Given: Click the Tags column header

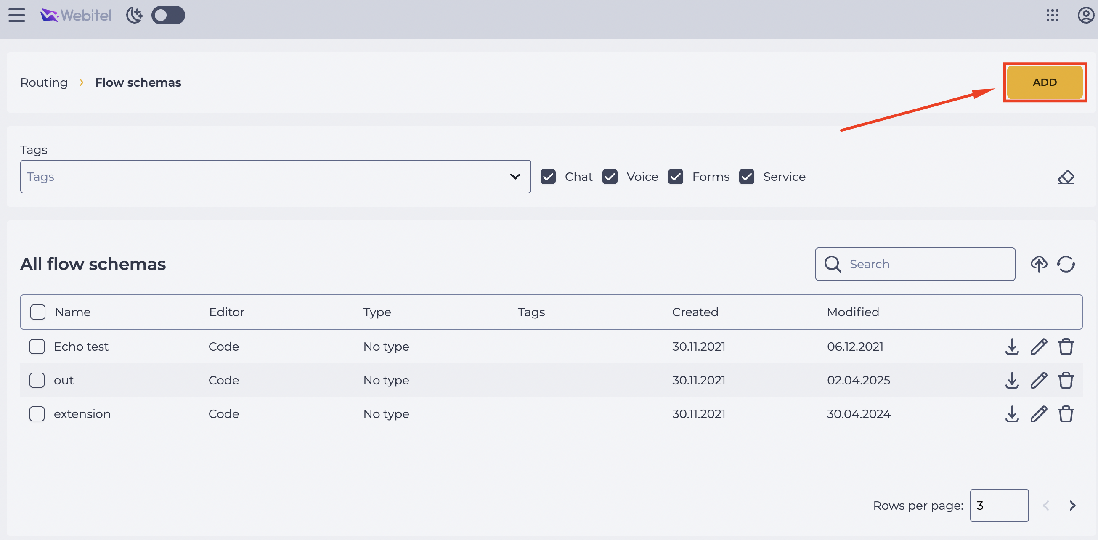Looking at the screenshot, I should [x=531, y=312].
